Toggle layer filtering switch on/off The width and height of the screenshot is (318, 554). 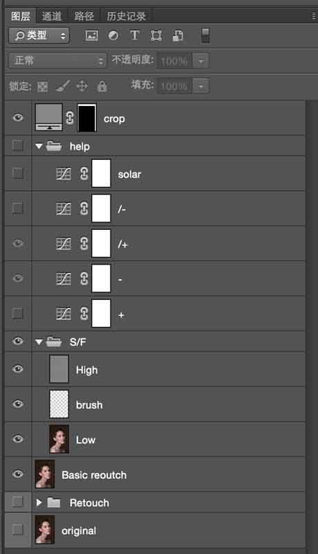(x=205, y=36)
